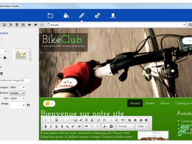This screenshot has height=144, width=192.
Task: Select the Accueil menu item on site
Action: [x=135, y=103]
